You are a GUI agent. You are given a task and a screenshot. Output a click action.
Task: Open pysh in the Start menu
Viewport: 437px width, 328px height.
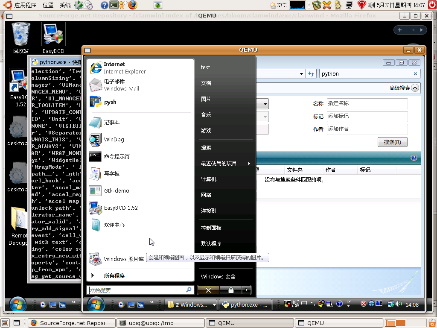click(140, 102)
